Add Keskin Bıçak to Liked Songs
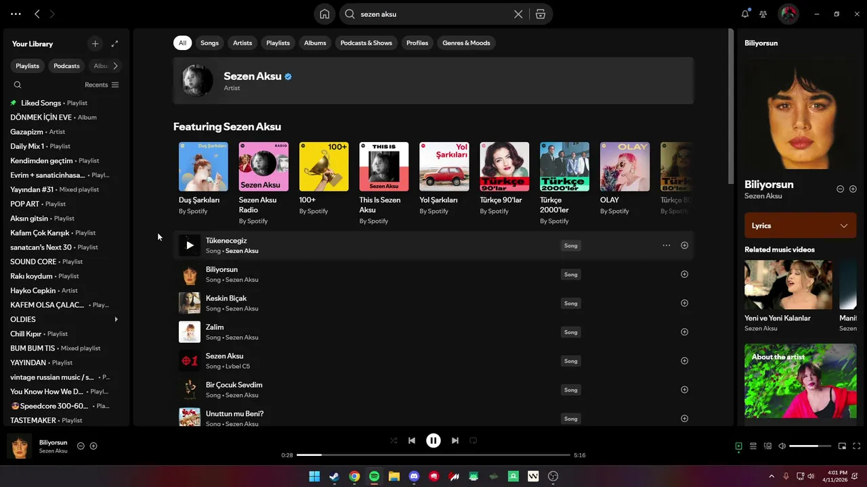867x487 pixels. 684,303
